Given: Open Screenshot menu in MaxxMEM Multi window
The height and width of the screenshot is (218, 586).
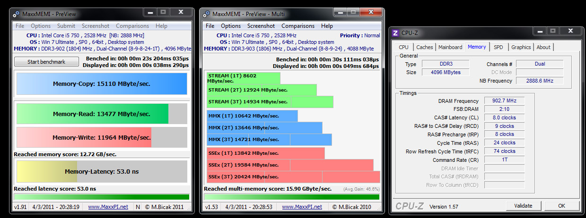Looking at the screenshot, I should click(x=261, y=26).
